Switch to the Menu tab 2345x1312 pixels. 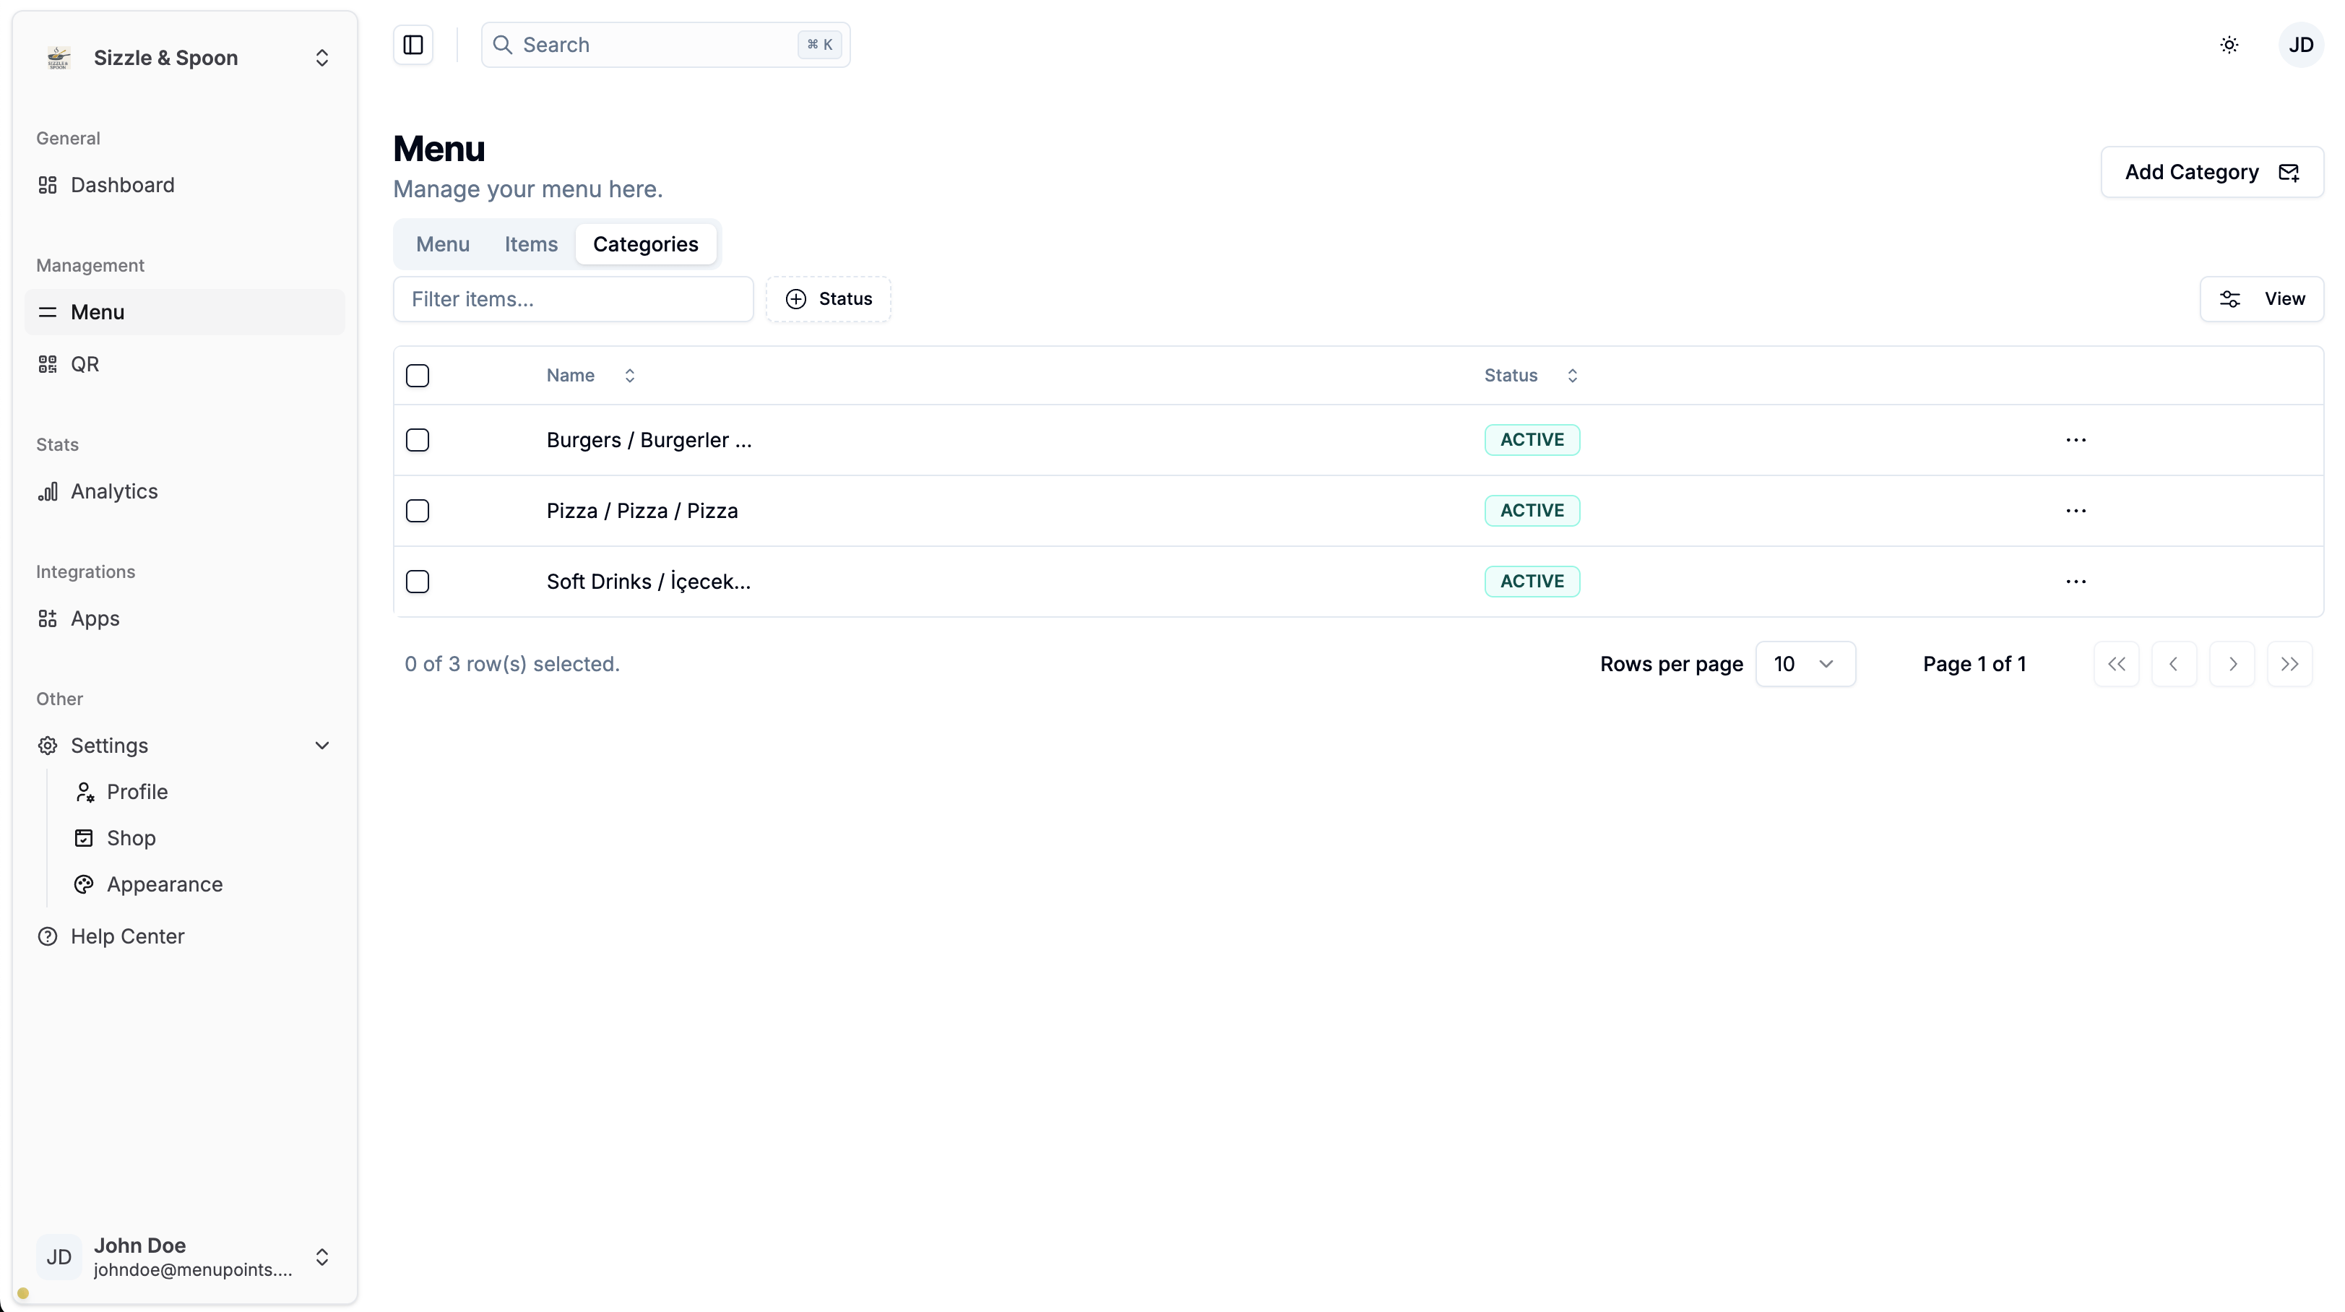pyautogui.click(x=442, y=244)
